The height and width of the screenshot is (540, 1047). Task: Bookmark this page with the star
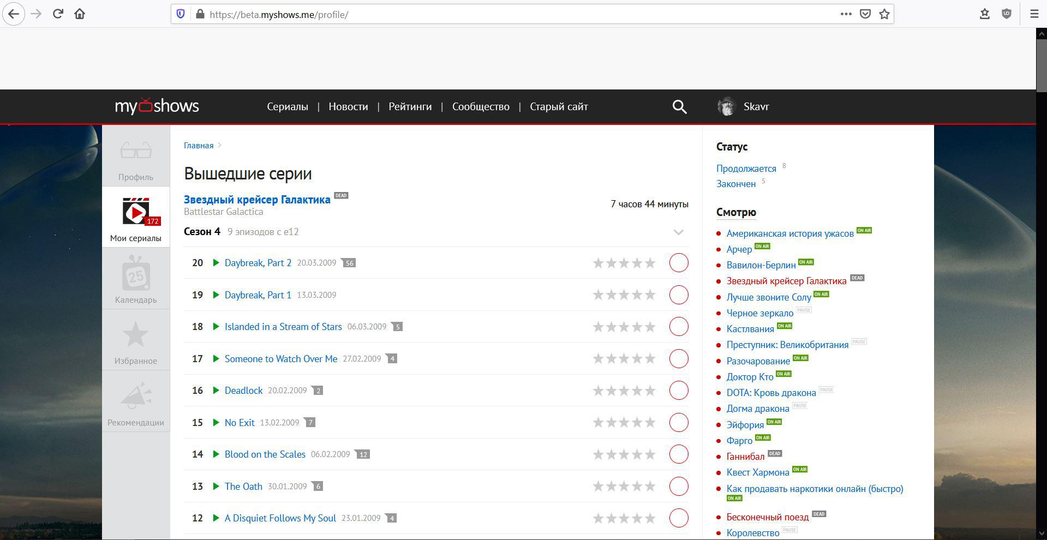pyautogui.click(x=884, y=14)
